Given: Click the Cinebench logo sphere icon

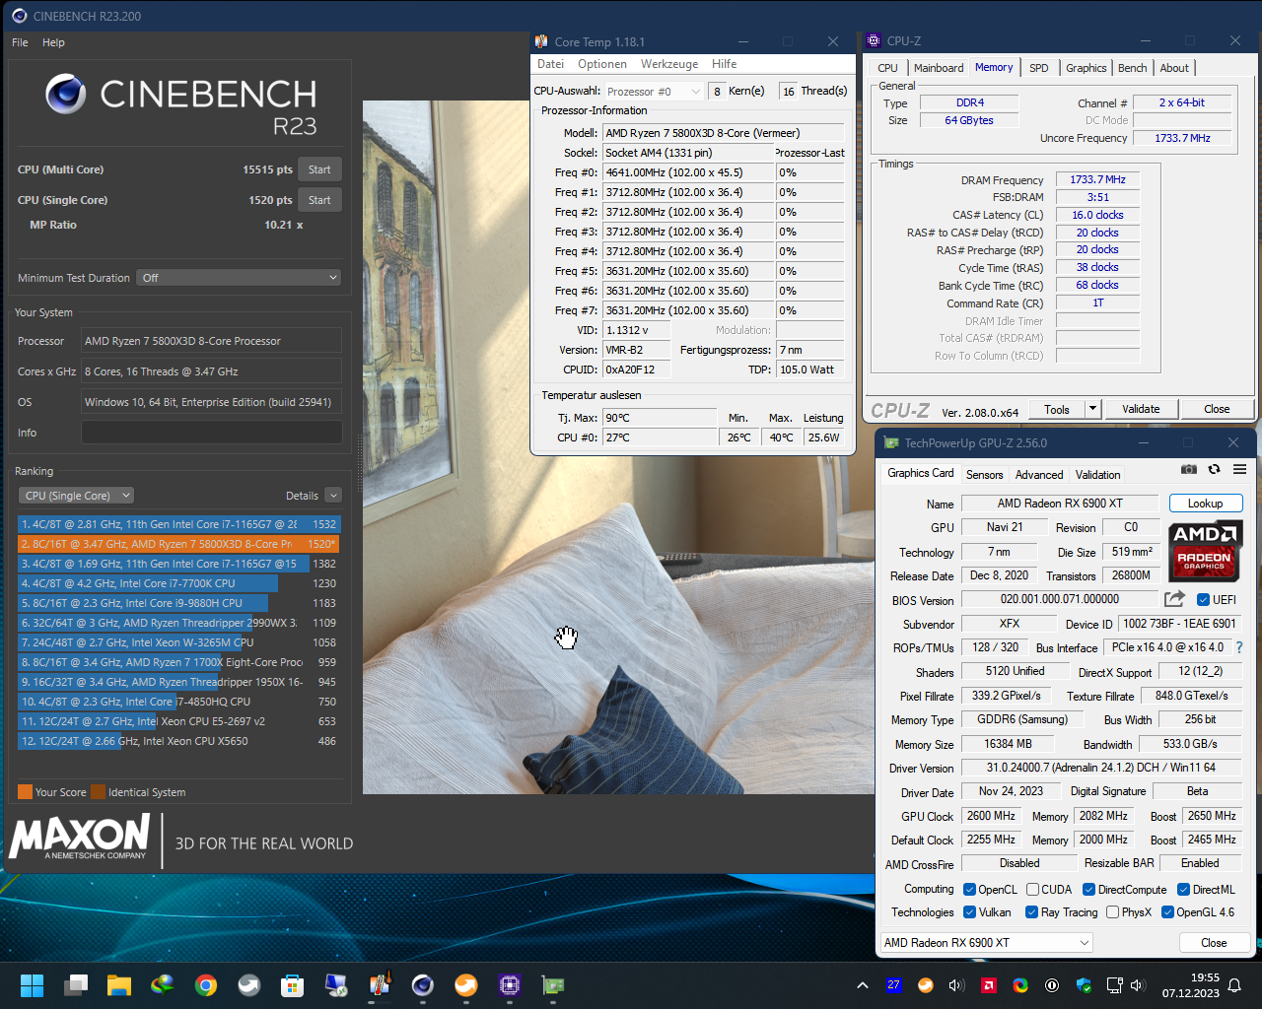Looking at the screenshot, I should pyautogui.click(x=65, y=94).
